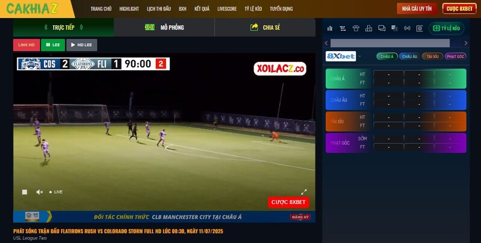This screenshot has height=243, width=481.
Task: Open the camera highlights icon
Action: tap(420, 28)
